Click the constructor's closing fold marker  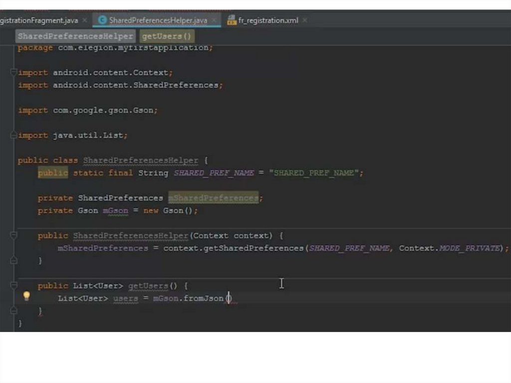point(13,260)
